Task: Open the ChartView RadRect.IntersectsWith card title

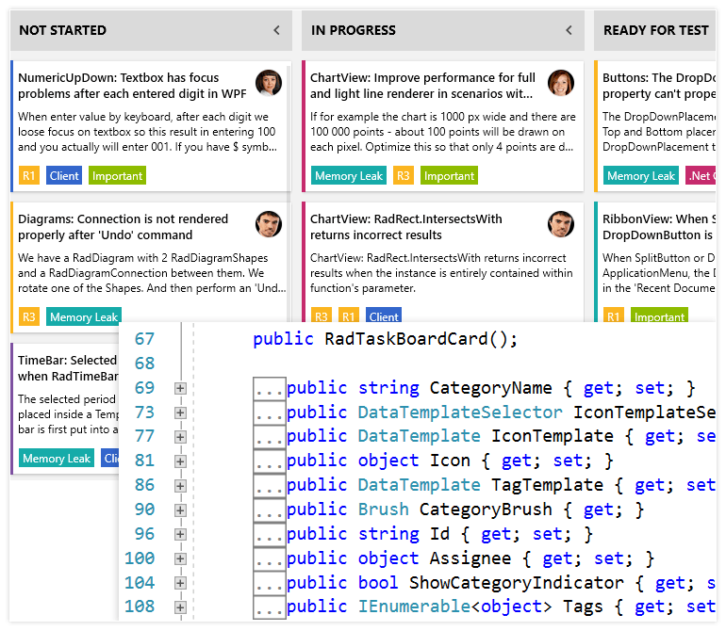Action: click(406, 227)
